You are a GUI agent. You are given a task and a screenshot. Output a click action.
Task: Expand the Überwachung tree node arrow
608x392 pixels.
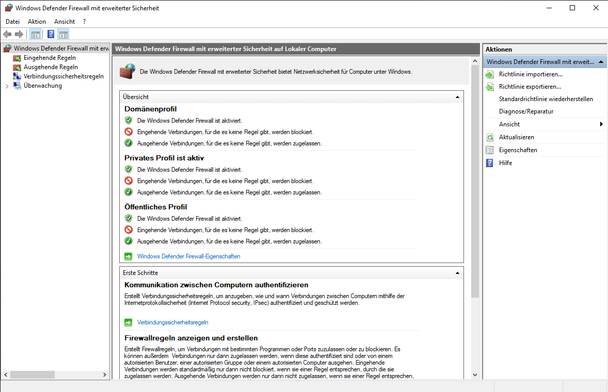(6, 86)
